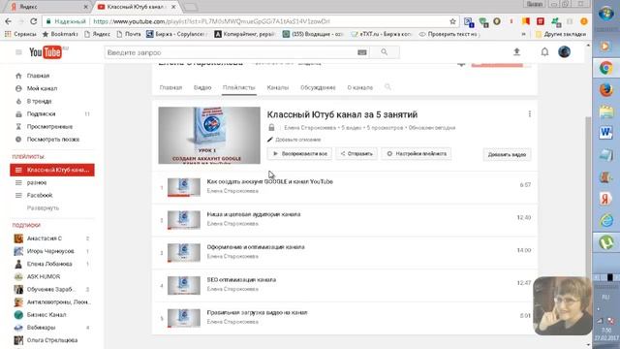Click the Chrome icon in taskbar

[605, 68]
